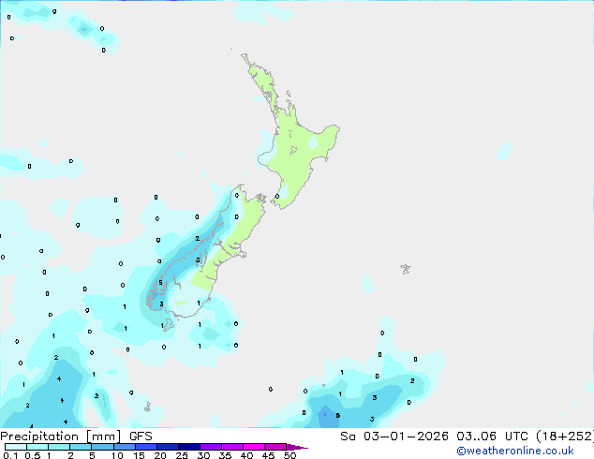Pick the 40–45 mm magenta legend box
The width and height of the screenshot is (594, 459).
254,447
